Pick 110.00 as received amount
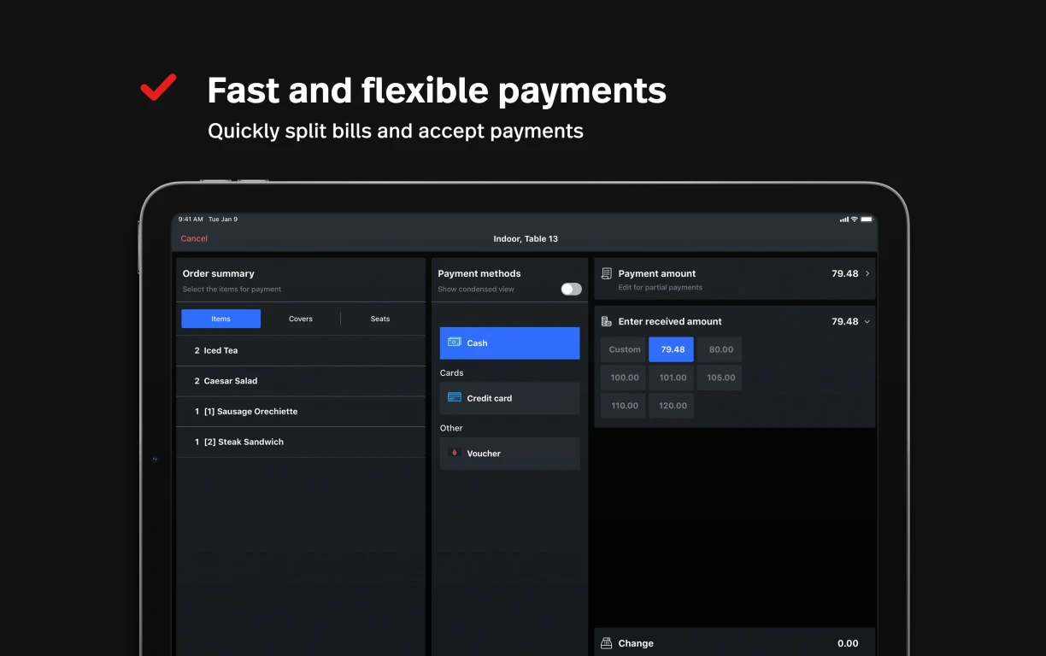Viewport: 1046px width, 656px height. tap(624, 406)
